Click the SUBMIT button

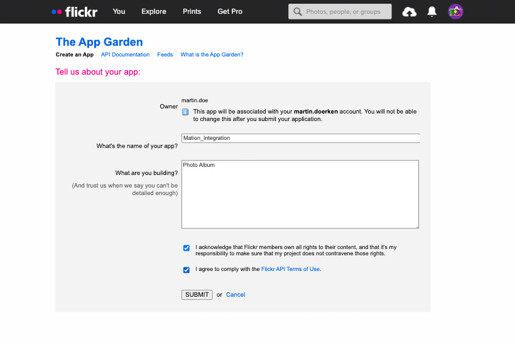point(197,294)
